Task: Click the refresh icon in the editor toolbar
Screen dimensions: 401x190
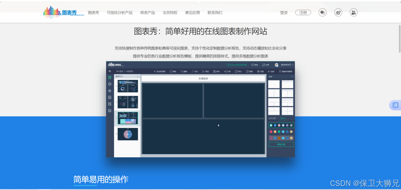Action: (x=171, y=71)
